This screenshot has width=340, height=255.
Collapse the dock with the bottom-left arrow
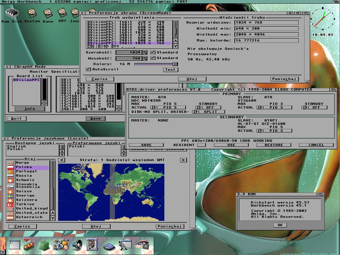pyautogui.click(x=3, y=252)
